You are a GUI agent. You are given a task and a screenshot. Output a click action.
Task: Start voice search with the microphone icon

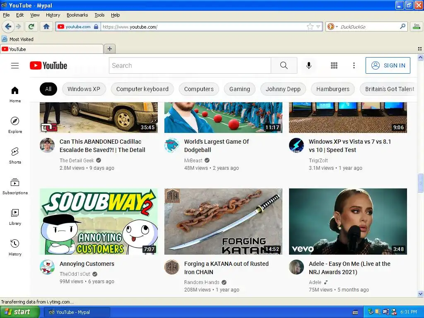[x=309, y=65]
